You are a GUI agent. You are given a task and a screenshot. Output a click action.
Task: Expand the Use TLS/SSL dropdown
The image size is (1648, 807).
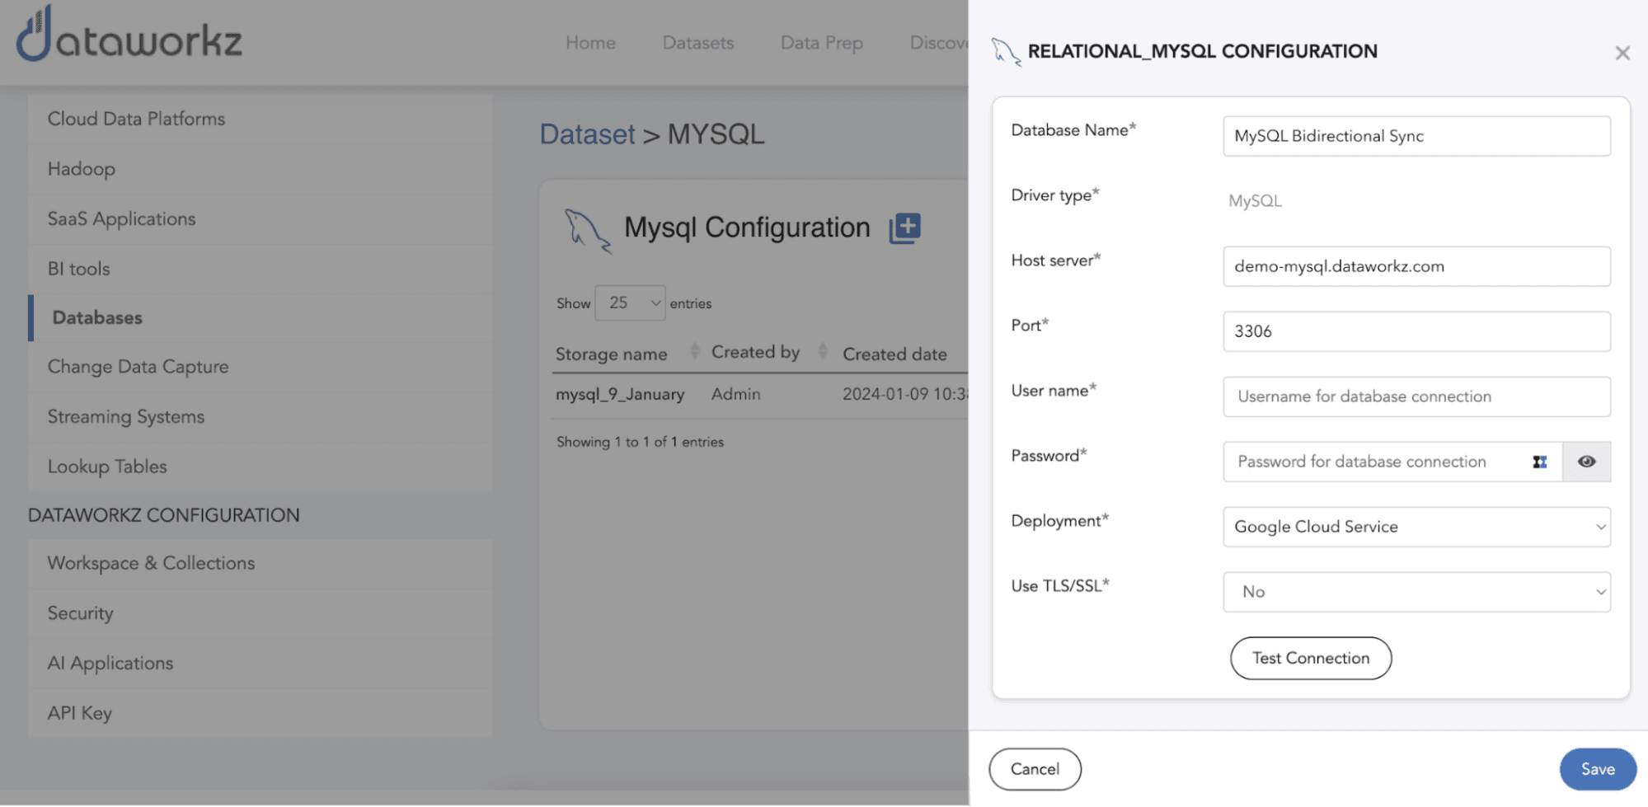pyautogui.click(x=1416, y=593)
